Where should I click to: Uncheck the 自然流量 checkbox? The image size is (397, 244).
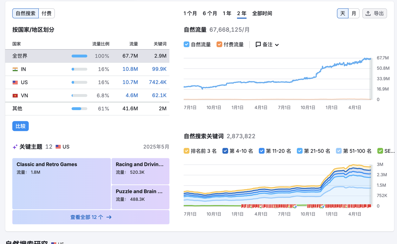pyautogui.click(x=186, y=44)
